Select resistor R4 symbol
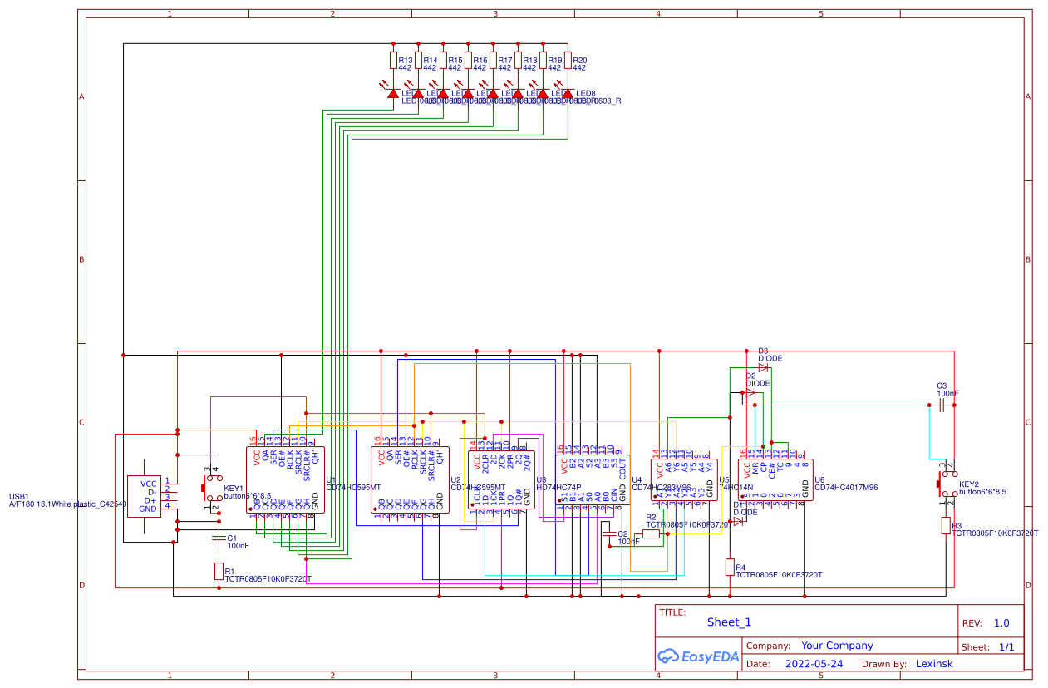1048x688 pixels. pos(730,567)
